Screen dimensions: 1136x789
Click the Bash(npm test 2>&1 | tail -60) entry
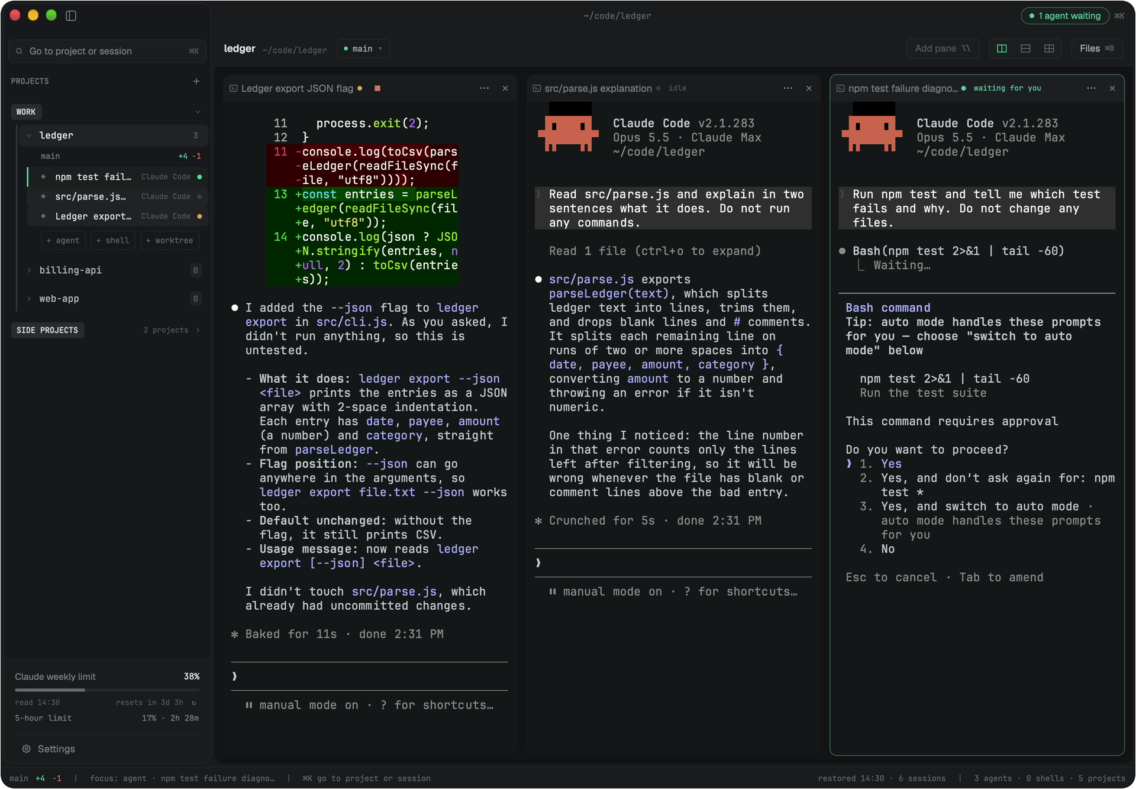pyautogui.click(x=958, y=251)
